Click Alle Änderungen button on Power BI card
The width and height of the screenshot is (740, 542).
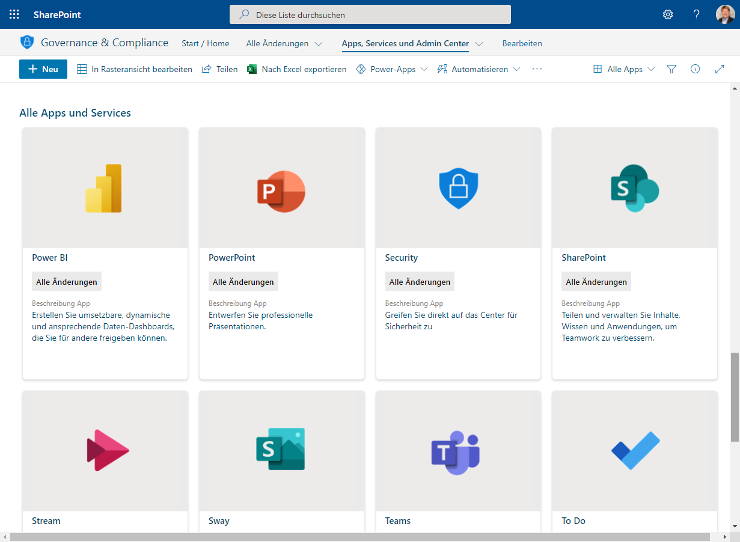(67, 282)
